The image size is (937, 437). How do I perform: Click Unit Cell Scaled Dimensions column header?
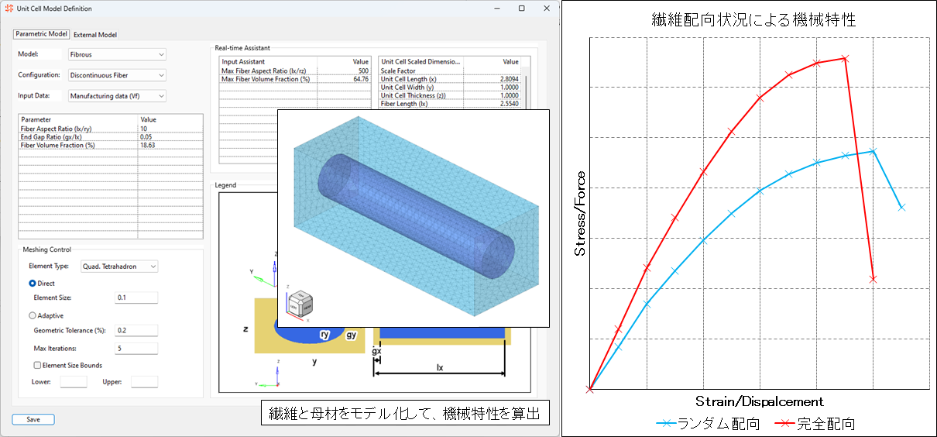tap(420, 61)
